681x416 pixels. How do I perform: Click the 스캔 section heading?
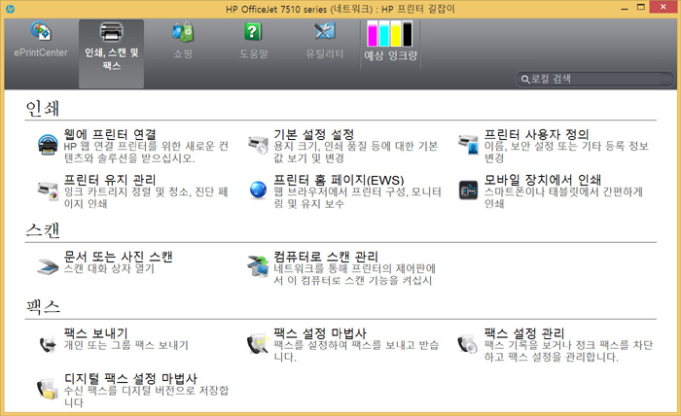point(42,230)
